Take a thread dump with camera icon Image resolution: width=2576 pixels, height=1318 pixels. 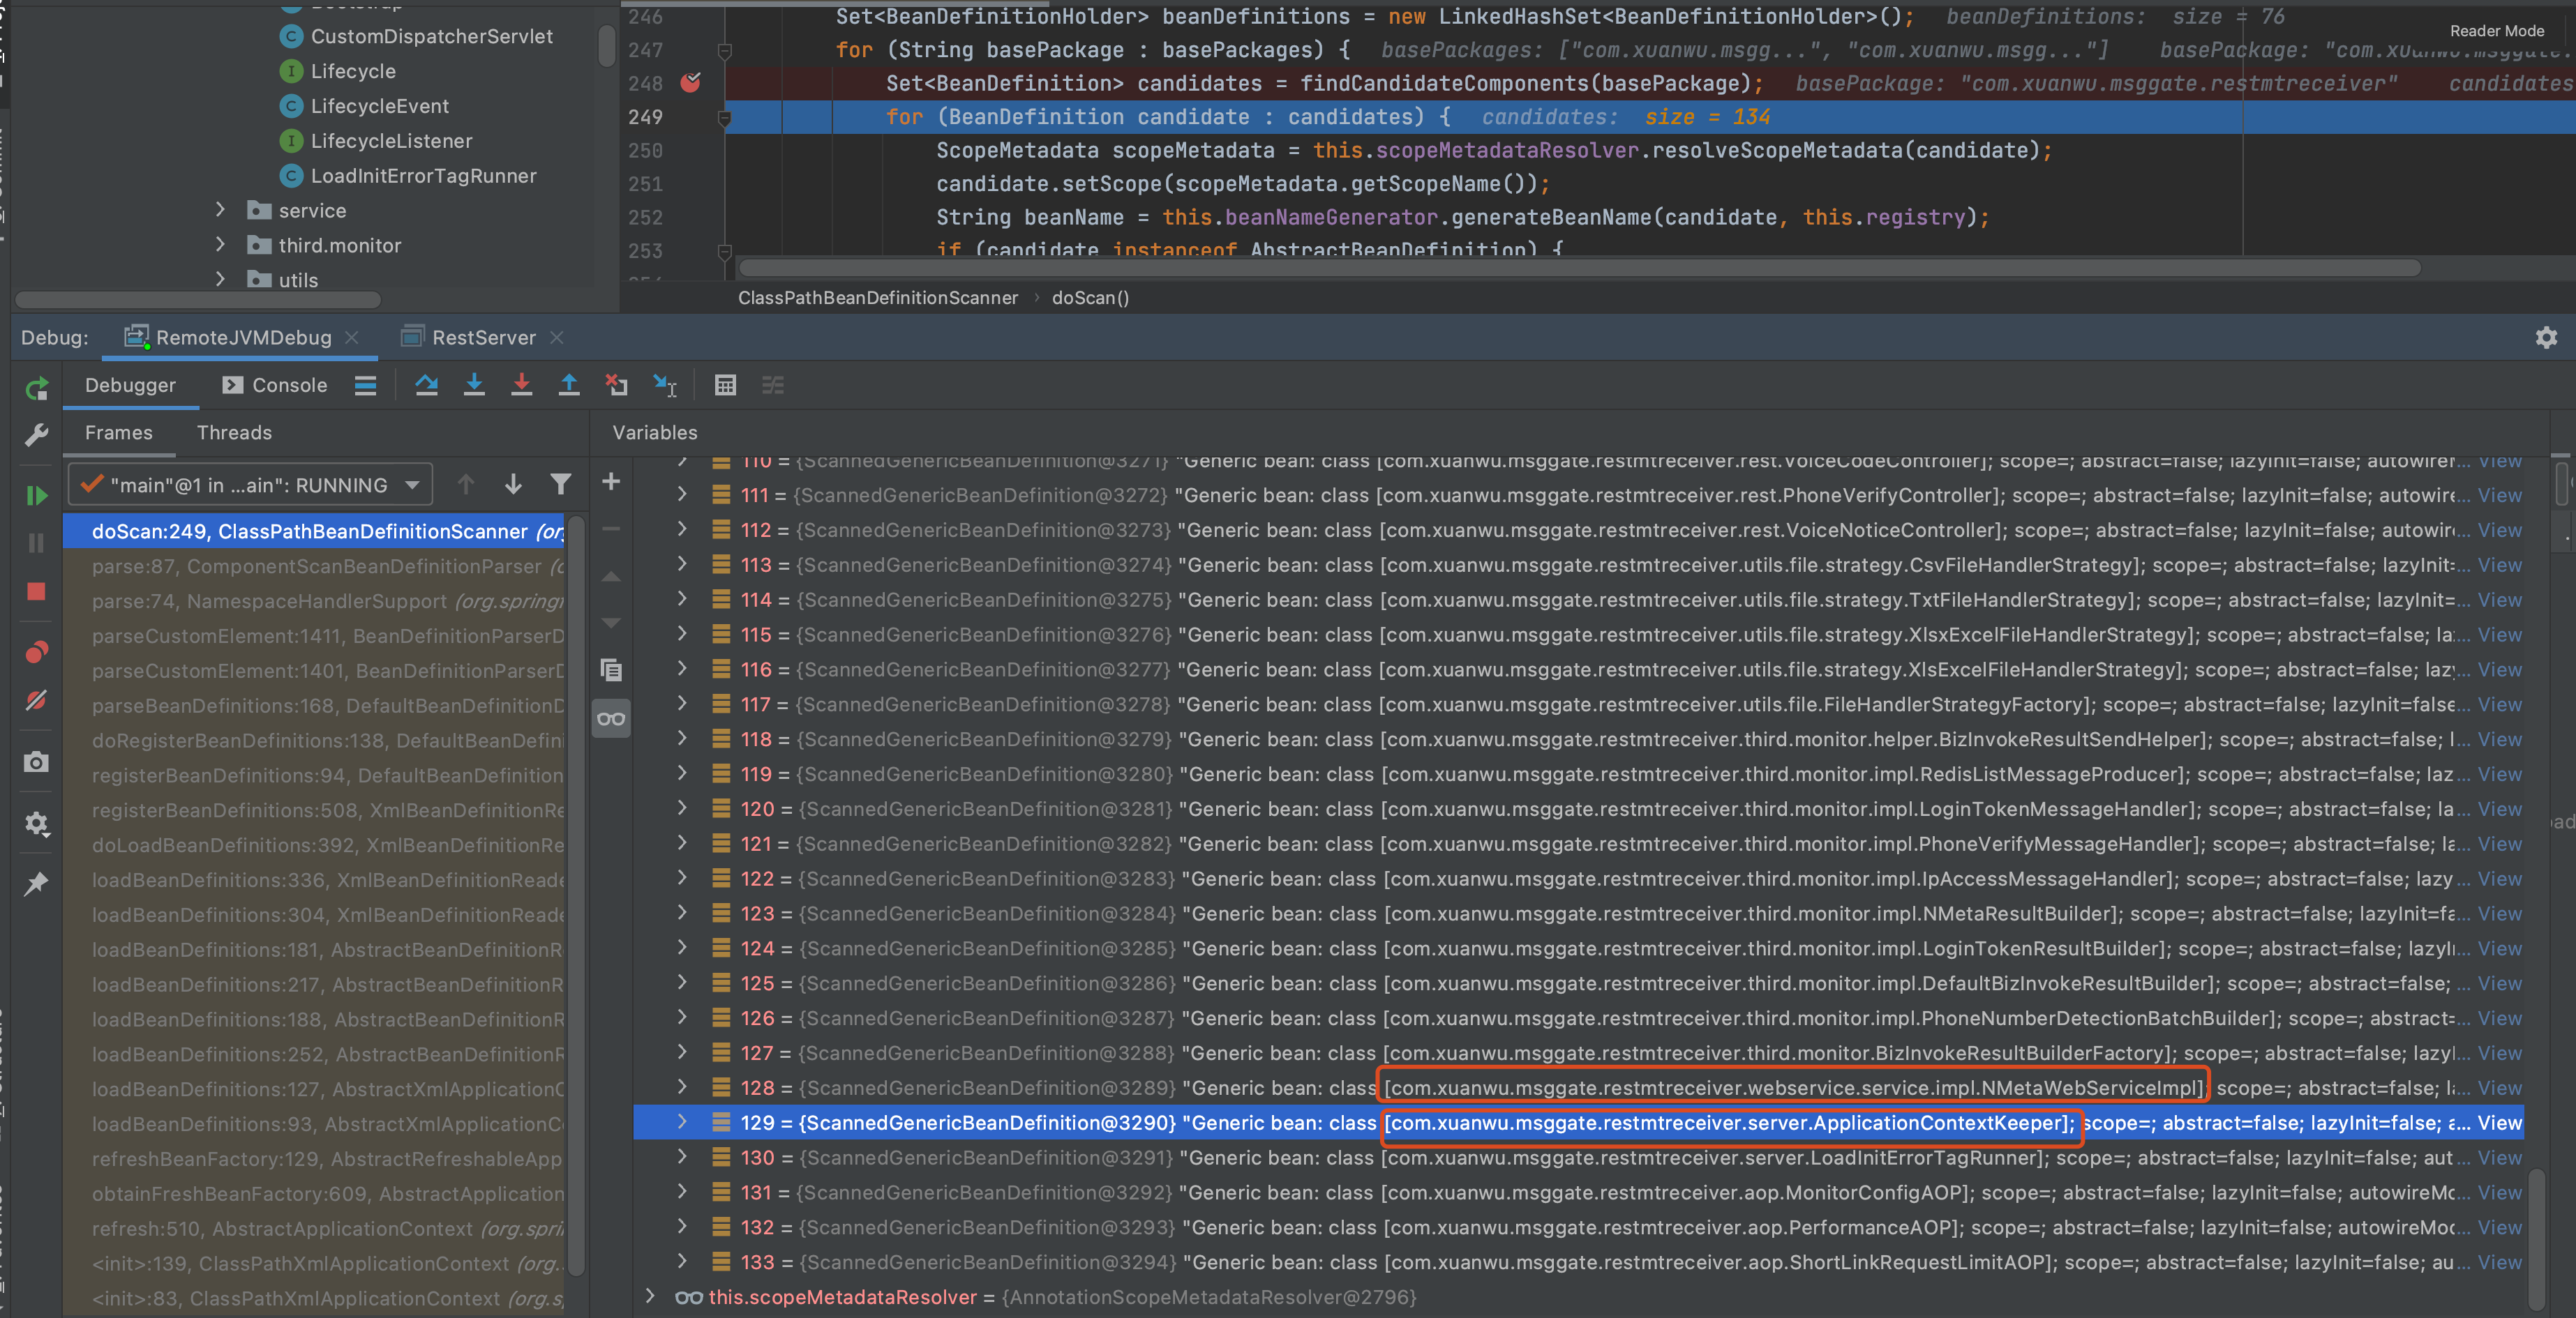[x=36, y=762]
